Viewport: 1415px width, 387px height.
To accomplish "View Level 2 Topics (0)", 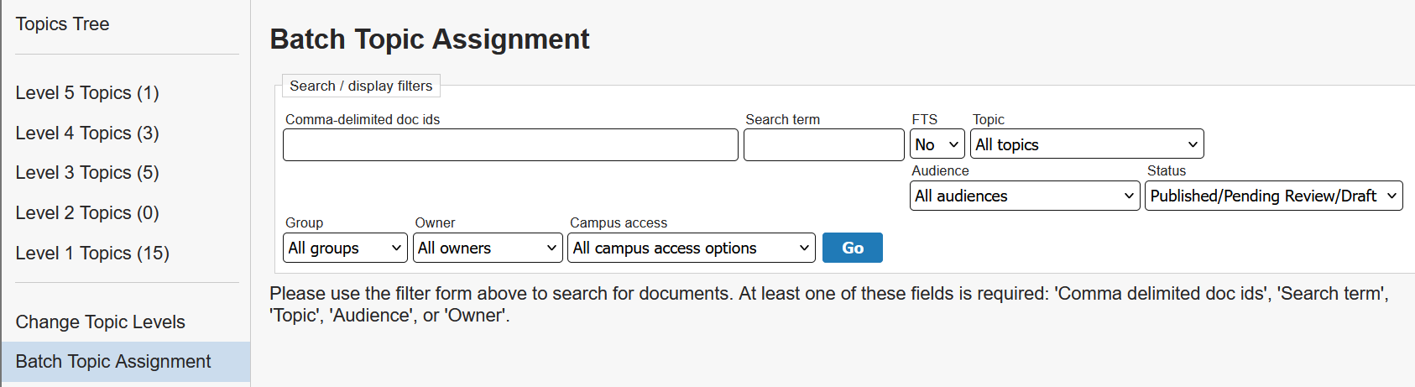I will (87, 213).
